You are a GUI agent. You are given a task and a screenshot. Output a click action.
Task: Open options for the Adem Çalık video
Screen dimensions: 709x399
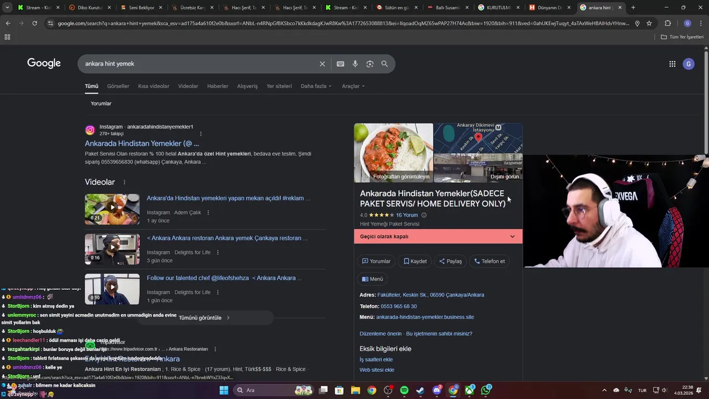[208, 212]
